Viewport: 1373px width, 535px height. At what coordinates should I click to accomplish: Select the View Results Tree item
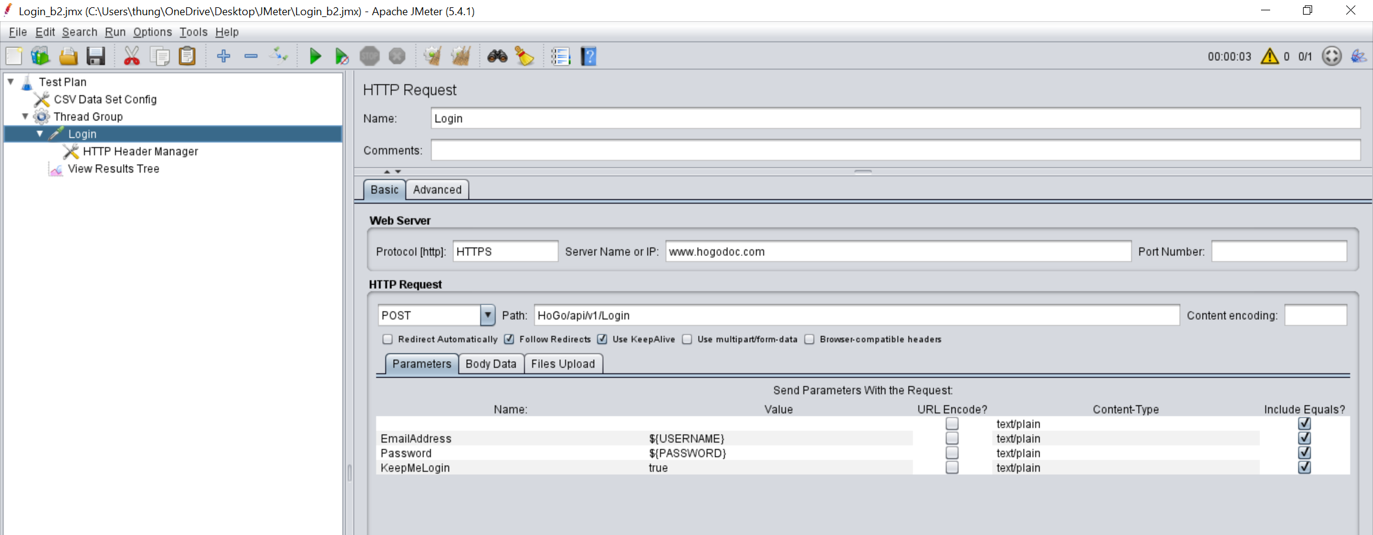click(x=113, y=169)
